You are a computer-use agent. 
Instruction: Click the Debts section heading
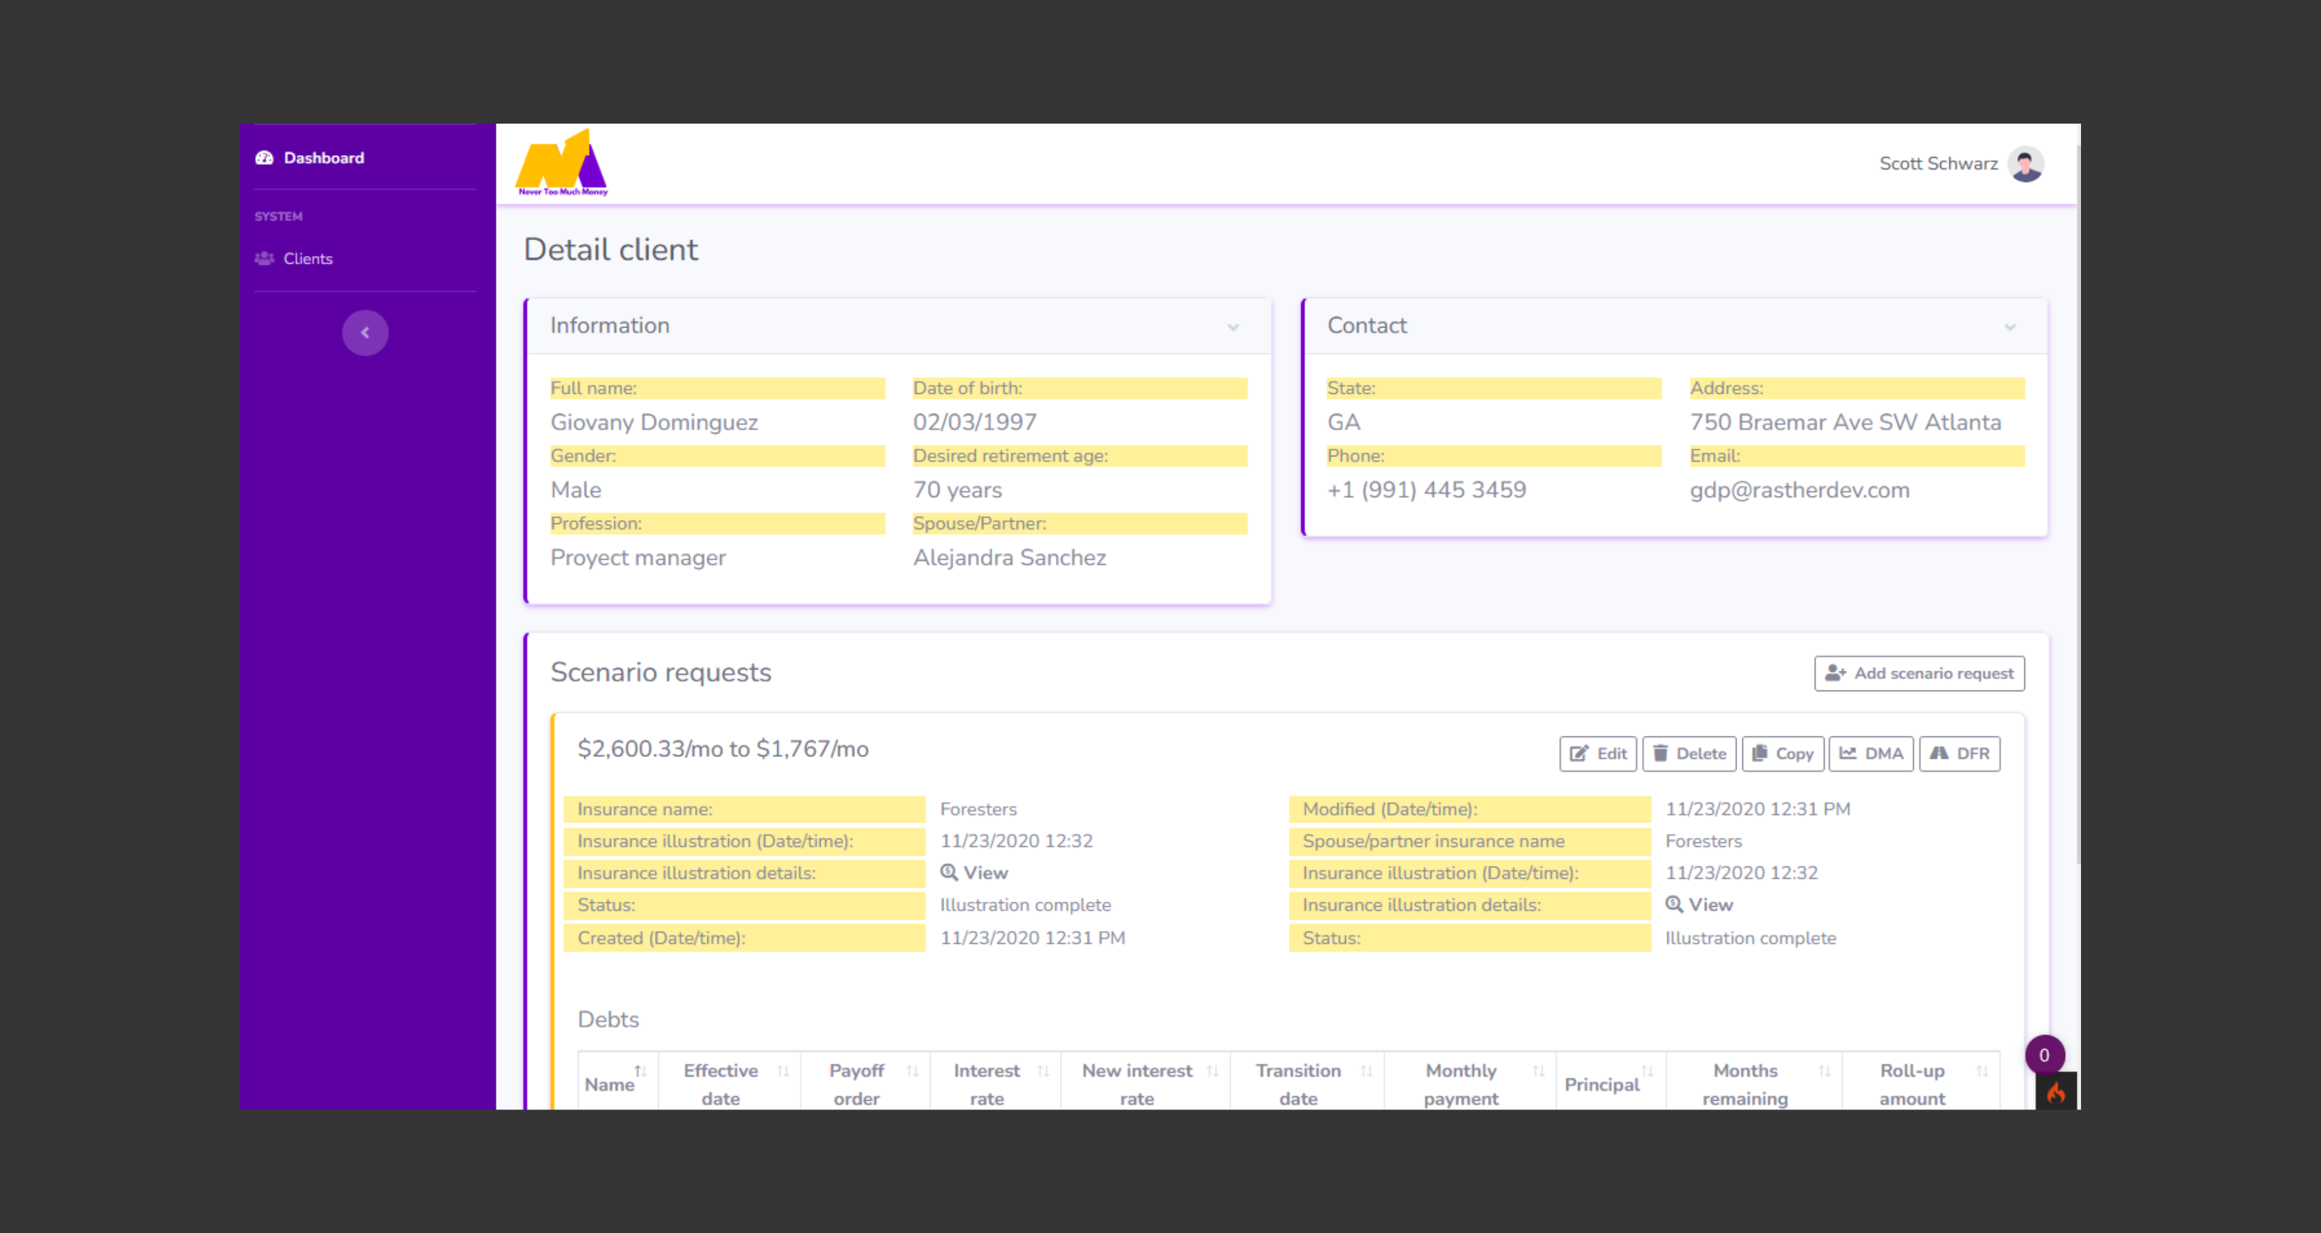tap(608, 1019)
